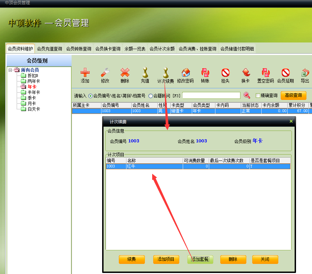Click the 卡内余额 column header
This screenshot has width=312, height=274.
click(274, 105)
